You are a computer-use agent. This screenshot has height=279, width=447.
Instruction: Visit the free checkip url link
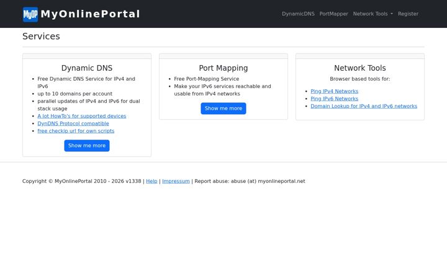click(x=76, y=131)
